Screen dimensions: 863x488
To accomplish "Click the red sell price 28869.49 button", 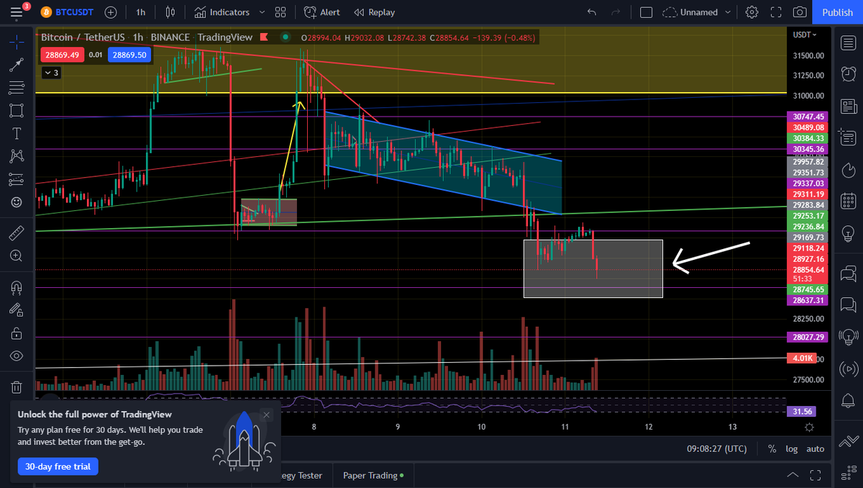I will pyautogui.click(x=63, y=54).
